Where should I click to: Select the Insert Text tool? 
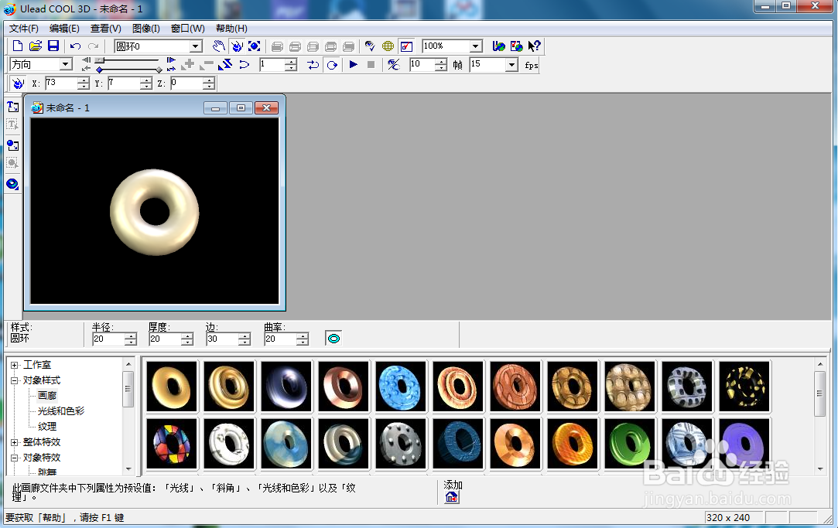(13, 107)
